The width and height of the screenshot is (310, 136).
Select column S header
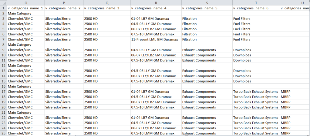(x=207, y=3)
